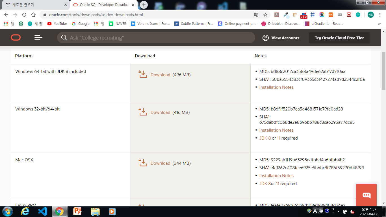Click download icon for Windows 64-bit with JDK 8
Viewport: 386px width, 217px height.
point(143,74)
